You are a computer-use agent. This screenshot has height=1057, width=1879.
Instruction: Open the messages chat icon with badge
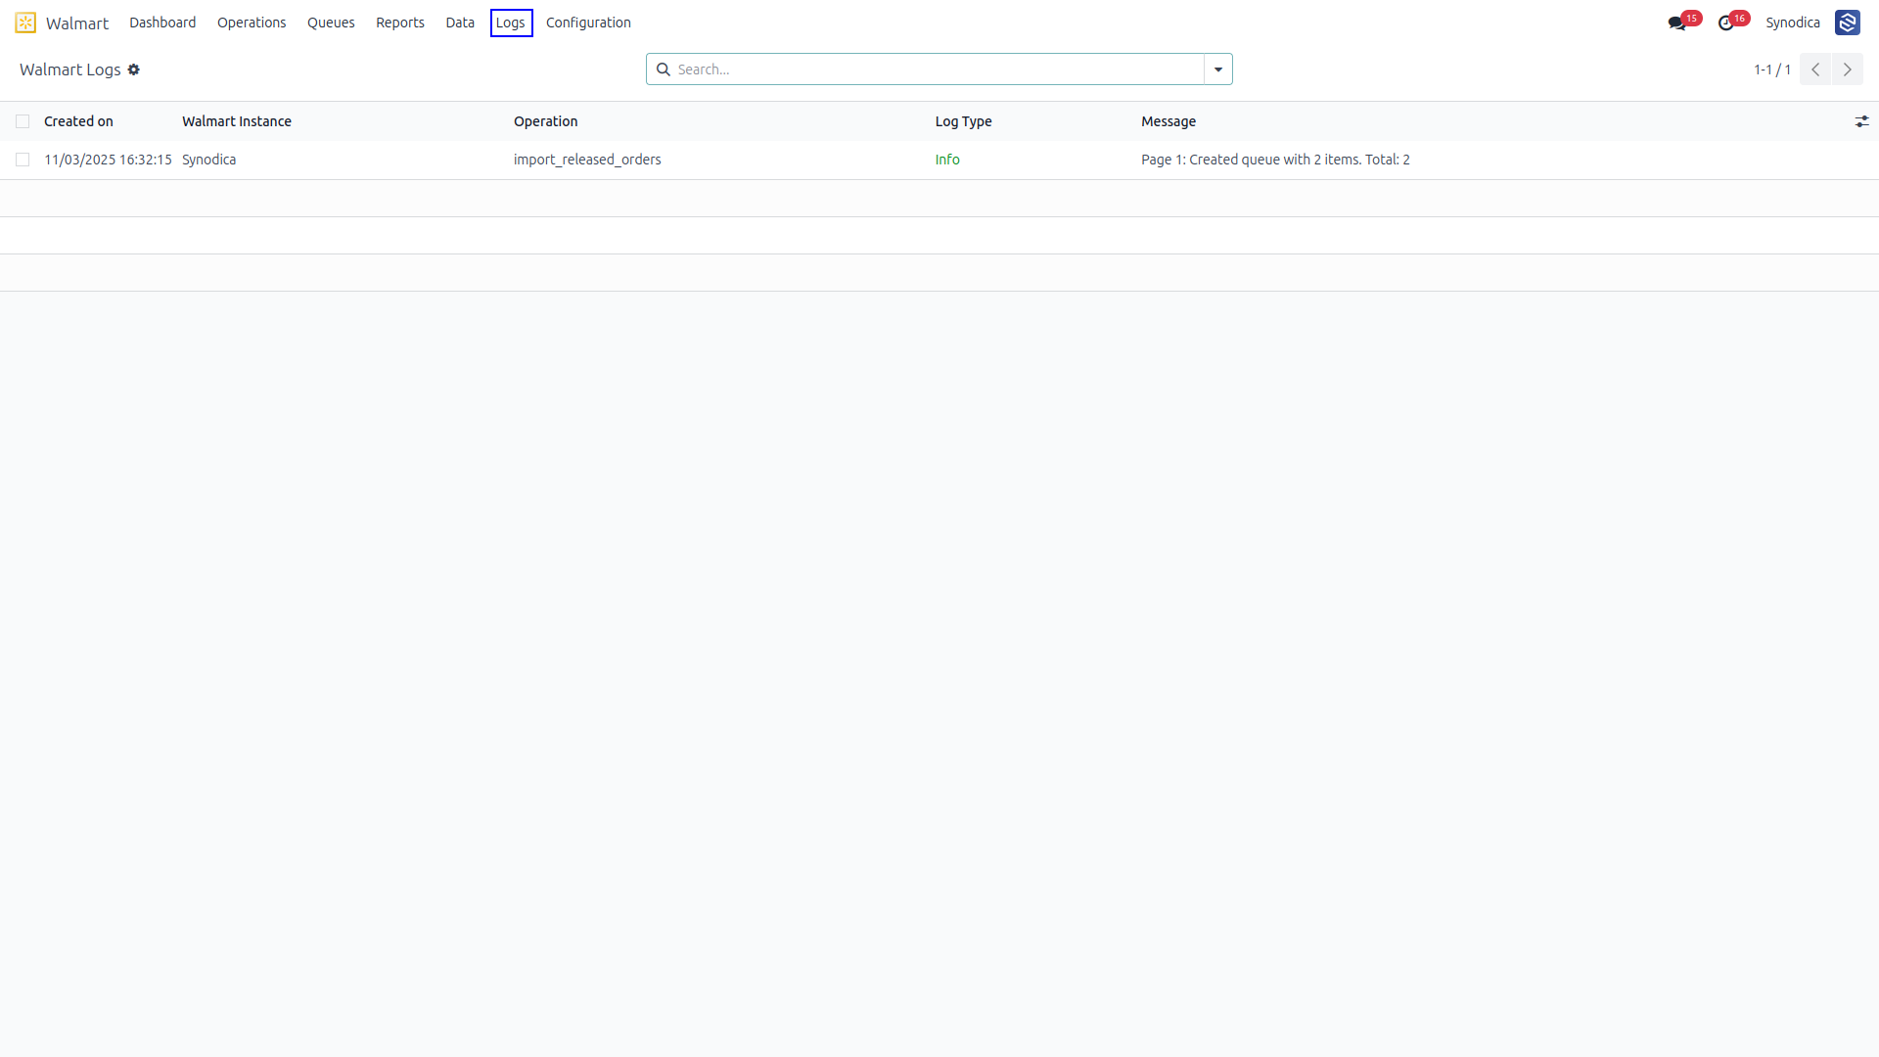(x=1677, y=23)
